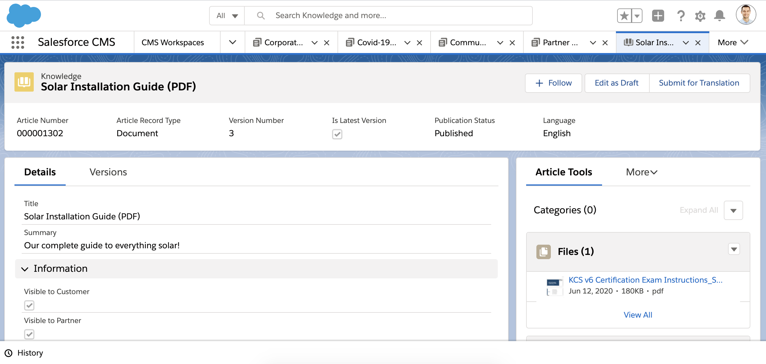Switch to the Partner ... workspace tab
This screenshot has height=364, width=766.
[560, 42]
